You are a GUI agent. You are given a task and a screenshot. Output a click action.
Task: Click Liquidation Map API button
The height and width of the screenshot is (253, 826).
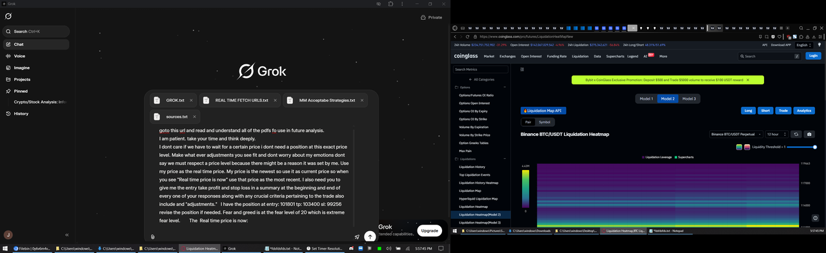pos(543,111)
